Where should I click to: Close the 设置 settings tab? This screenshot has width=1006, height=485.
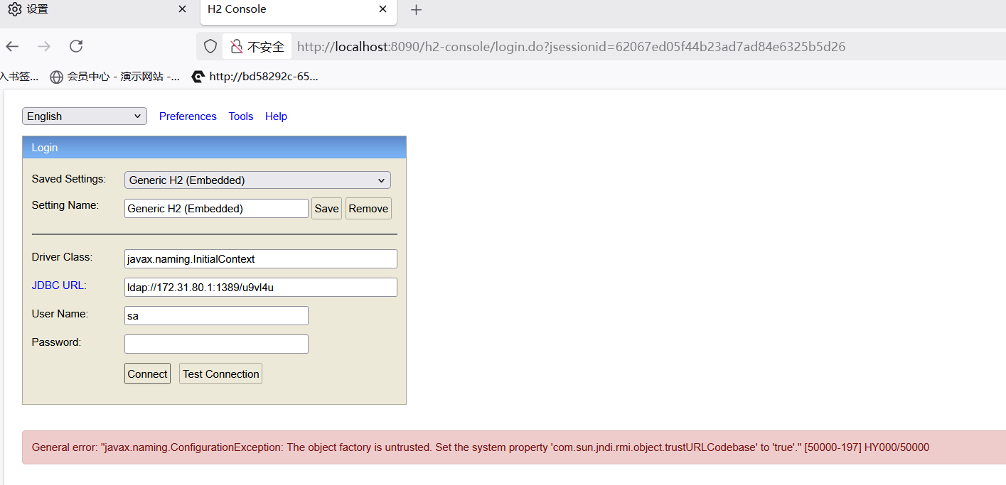(x=183, y=9)
